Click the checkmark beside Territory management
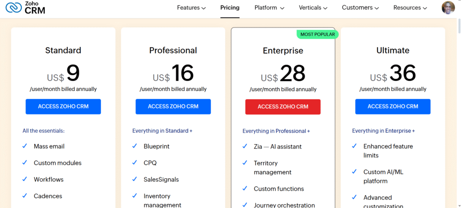 coord(245,163)
